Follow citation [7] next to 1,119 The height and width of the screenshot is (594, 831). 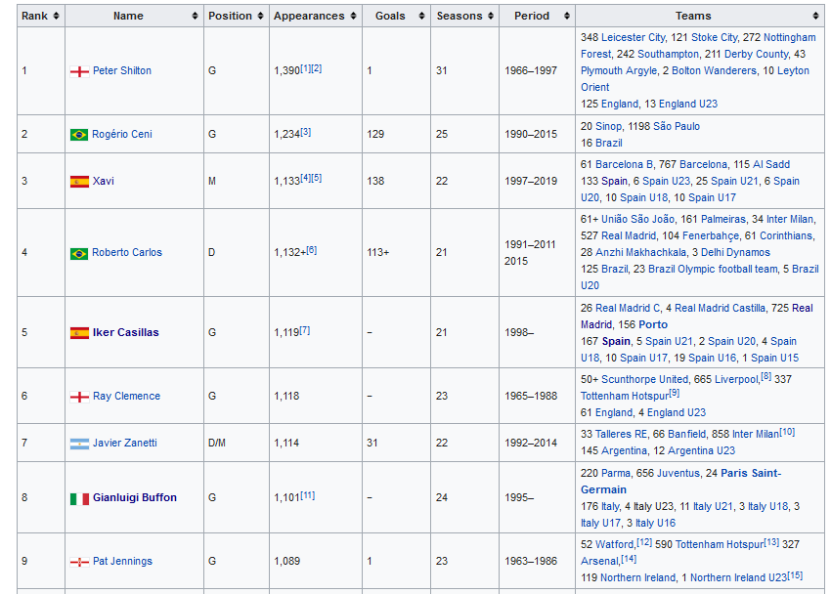(305, 330)
